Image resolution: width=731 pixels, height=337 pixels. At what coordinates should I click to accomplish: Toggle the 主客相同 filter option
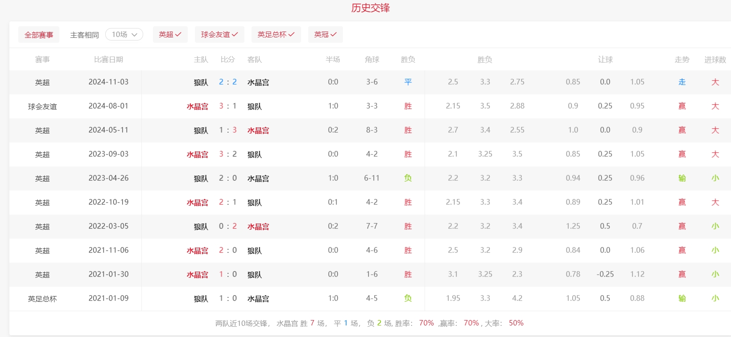point(84,35)
